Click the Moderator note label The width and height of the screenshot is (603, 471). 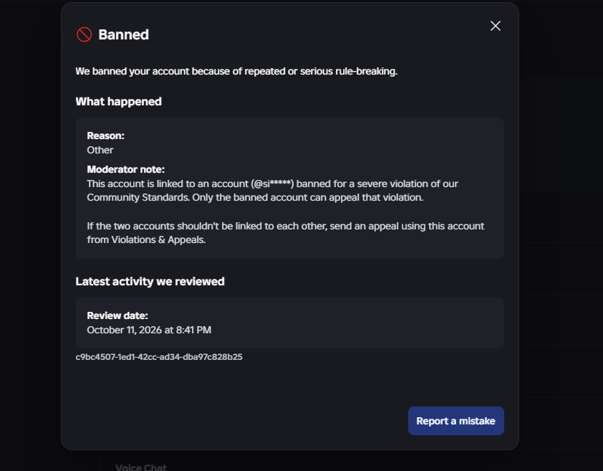(126, 169)
